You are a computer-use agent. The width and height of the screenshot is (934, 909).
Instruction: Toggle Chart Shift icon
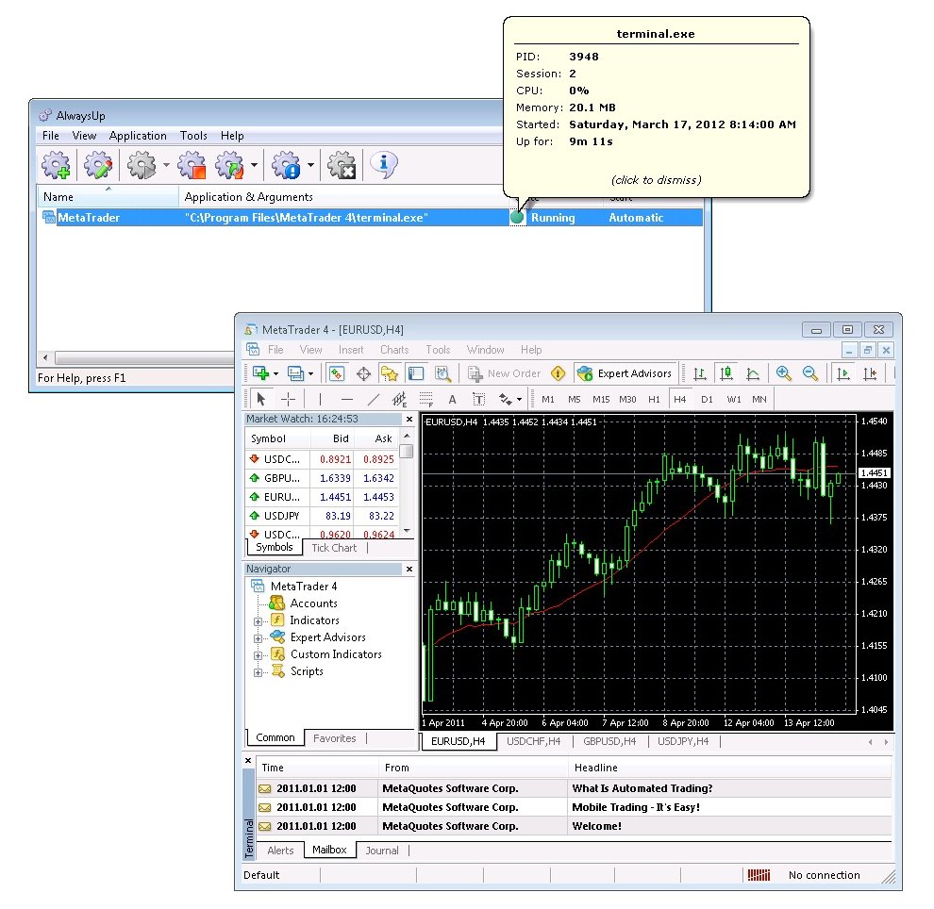coord(870,373)
